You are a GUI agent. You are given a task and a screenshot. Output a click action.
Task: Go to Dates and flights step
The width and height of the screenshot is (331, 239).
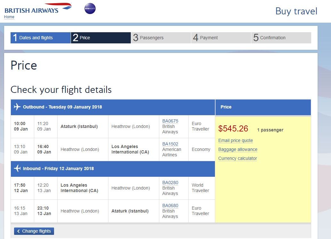tap(40, 38)
